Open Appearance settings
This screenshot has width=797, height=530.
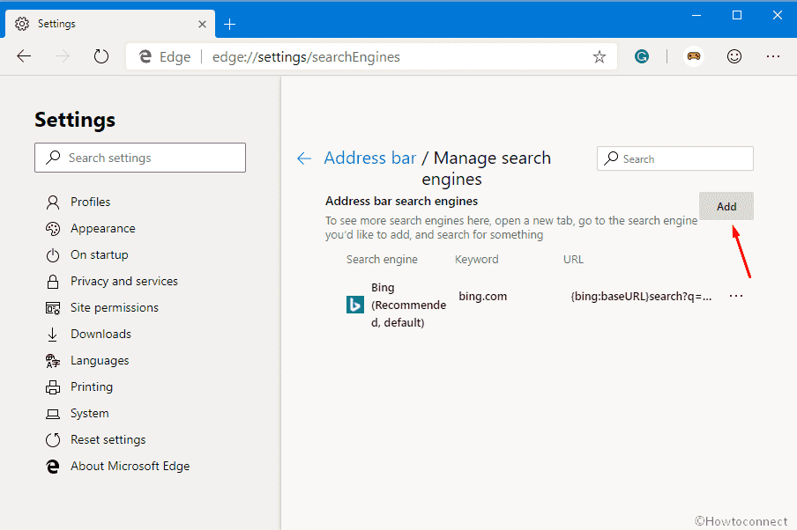[x=102, y=228]
